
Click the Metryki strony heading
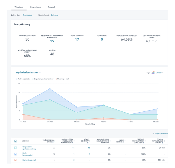coord(22,24)
